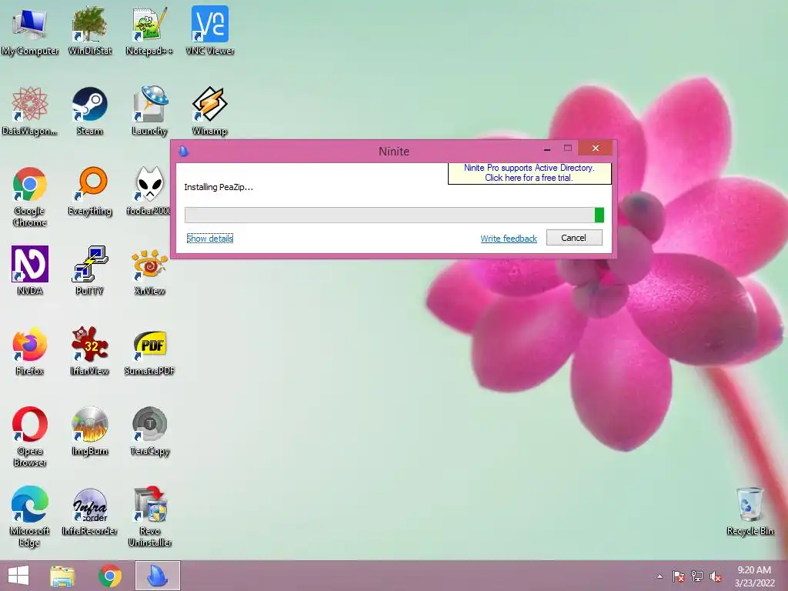Click the Revo Uninstaller desktop icon

[x=149, y=516]
